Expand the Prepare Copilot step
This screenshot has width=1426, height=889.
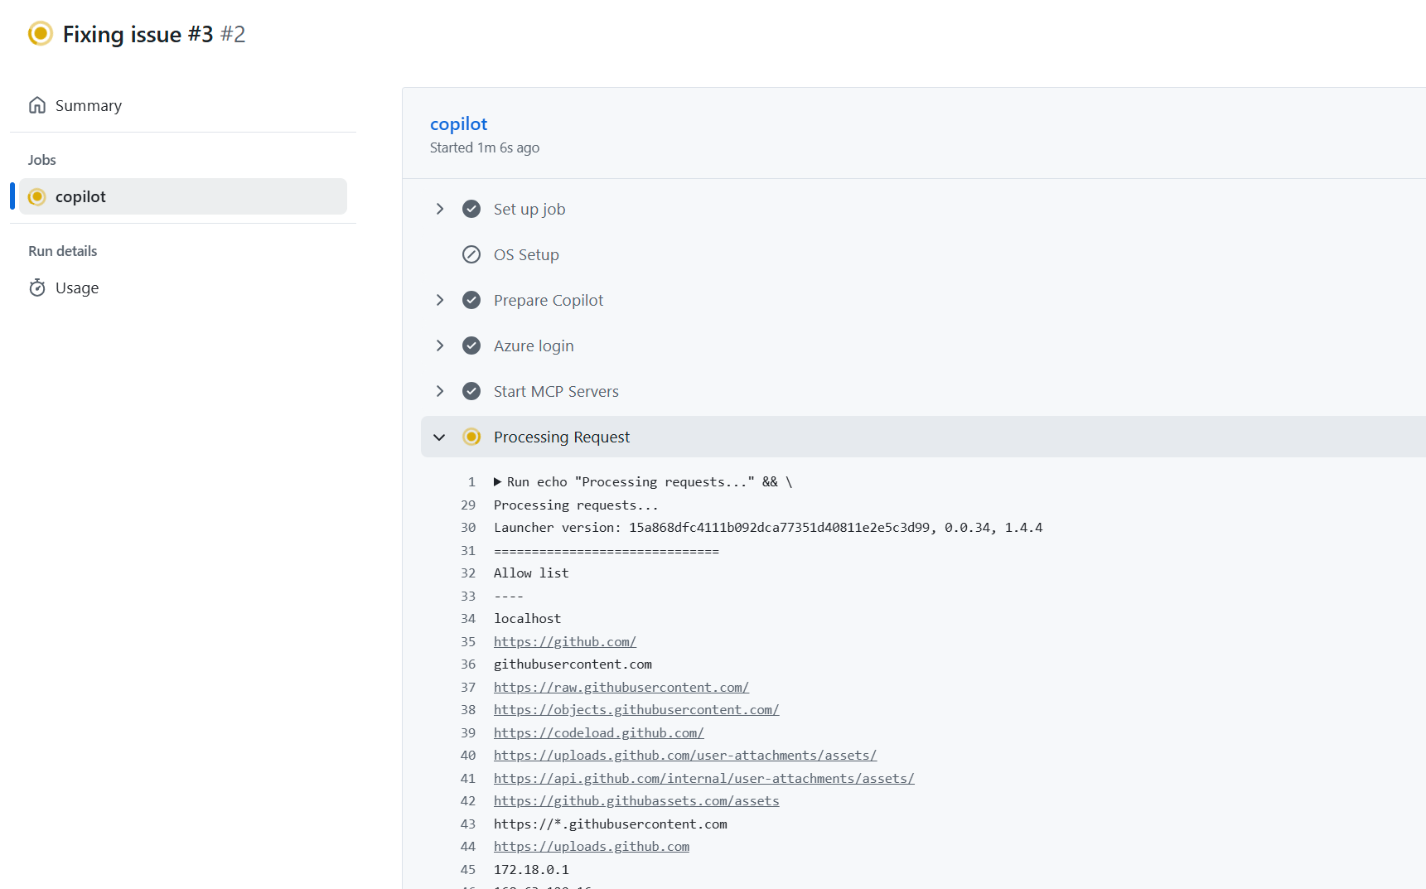tap(440, 300)
